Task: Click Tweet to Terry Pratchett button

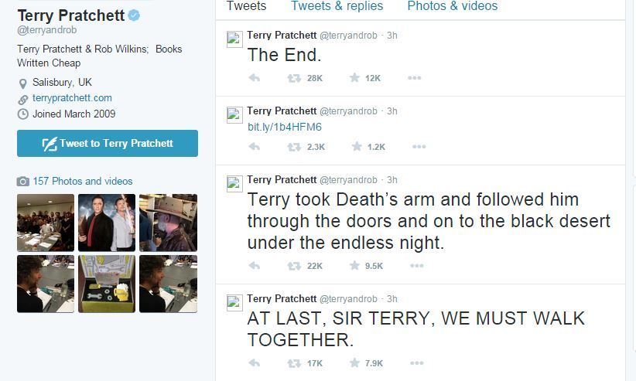Action: pos(108,143)
